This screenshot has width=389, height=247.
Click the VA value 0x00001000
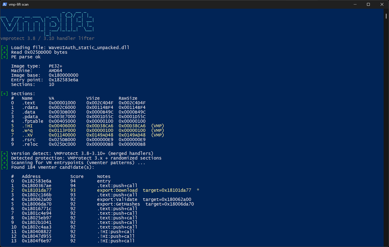[62, 103]
